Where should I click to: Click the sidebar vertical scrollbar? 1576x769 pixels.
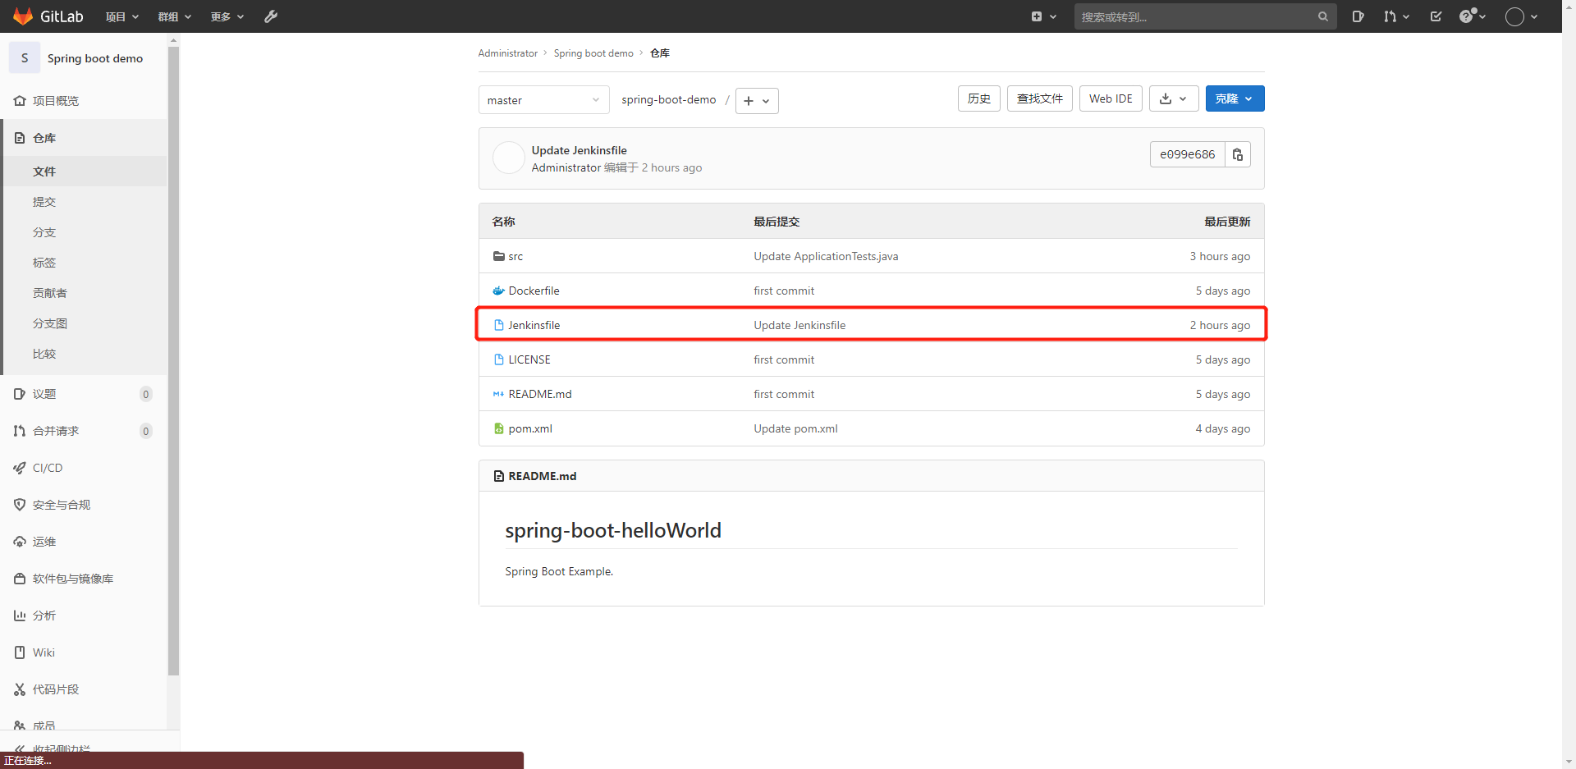point(173,361)
